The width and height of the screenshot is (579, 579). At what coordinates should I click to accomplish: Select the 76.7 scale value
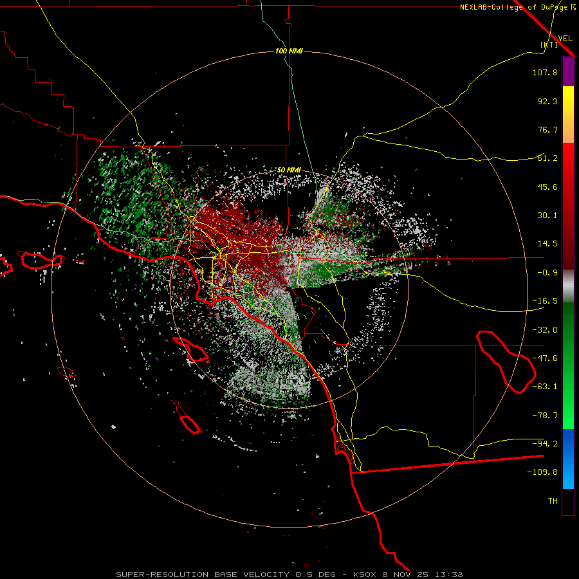click(x=547, y=129)
